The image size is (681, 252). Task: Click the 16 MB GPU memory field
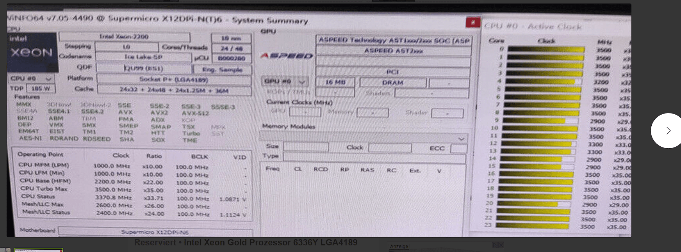335,82
